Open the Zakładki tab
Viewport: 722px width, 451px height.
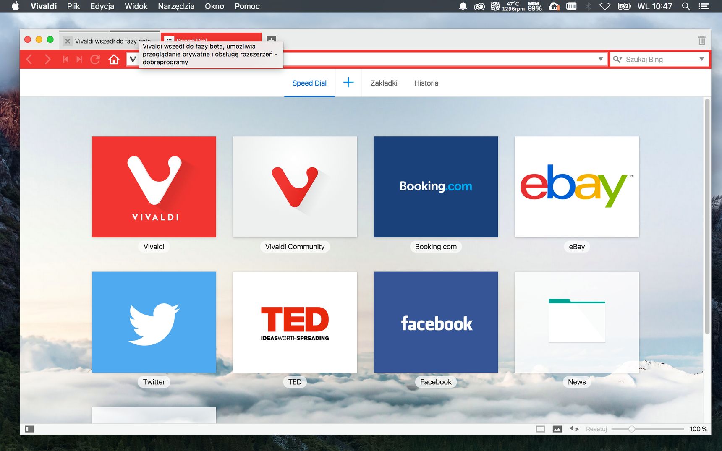pyautogui.click(x=384, y=83)
